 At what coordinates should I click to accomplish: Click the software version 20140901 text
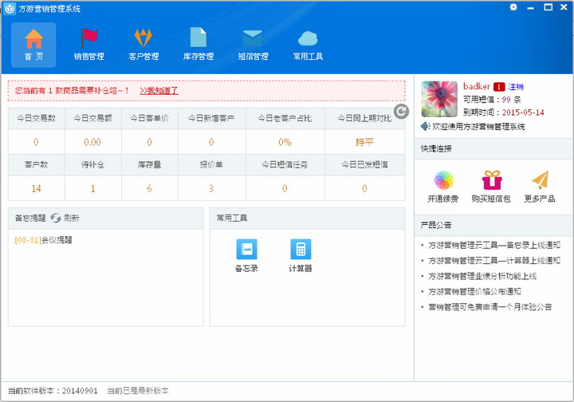click(80, 391)
